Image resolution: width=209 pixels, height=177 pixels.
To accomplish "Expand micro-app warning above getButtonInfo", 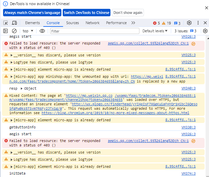I will (12, 120).
